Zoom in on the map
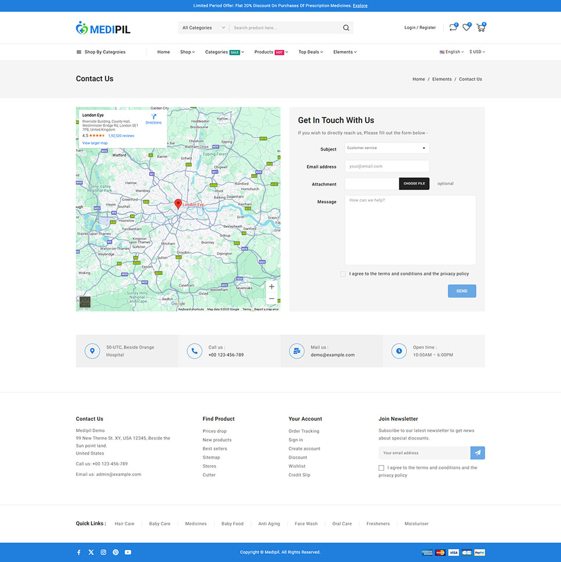 coord(271,287)
